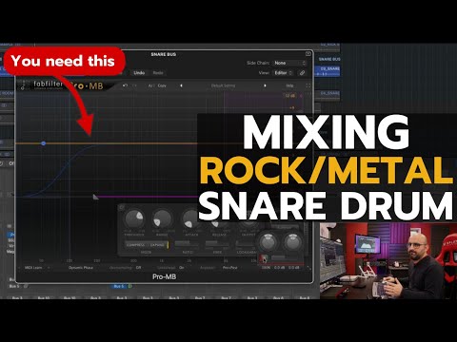457x342 pixels.
Task: Select the SNARE BUS track in background arrangement
Action: click(x=329, y=59)
